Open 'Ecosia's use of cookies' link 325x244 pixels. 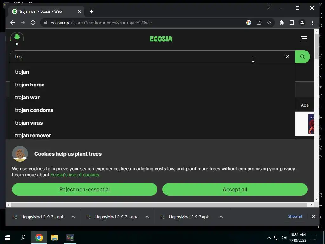coord(75,175)
